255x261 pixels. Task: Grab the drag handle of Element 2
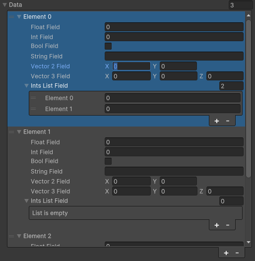click(11, 236)
